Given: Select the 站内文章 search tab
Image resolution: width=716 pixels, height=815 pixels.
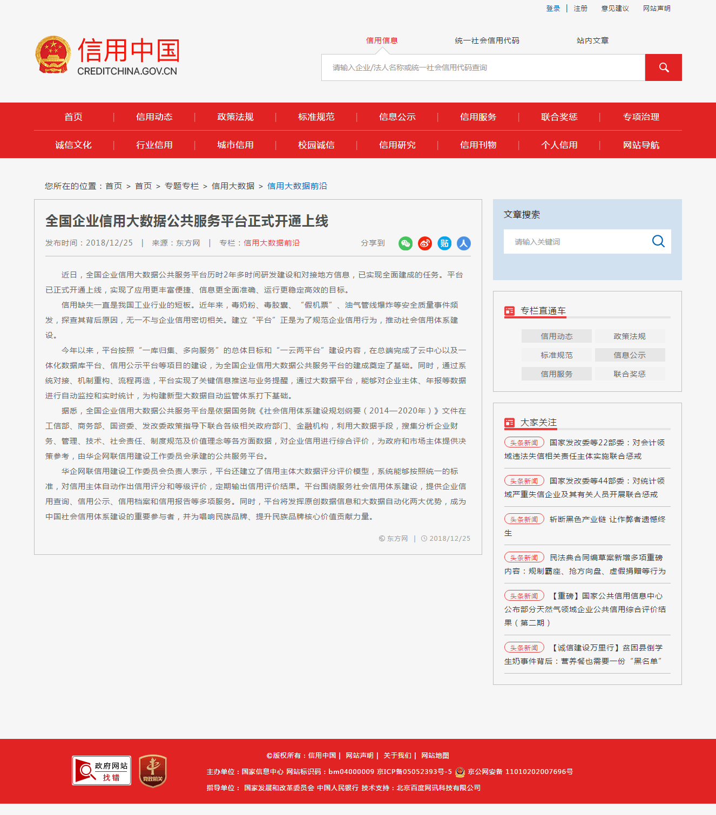Looking at the screenshot, I should 592,40.
